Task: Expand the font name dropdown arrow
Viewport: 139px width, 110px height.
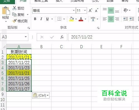Action: [x=74, y=10]
